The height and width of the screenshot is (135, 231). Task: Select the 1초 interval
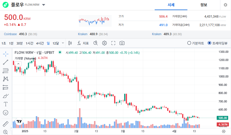4,43
